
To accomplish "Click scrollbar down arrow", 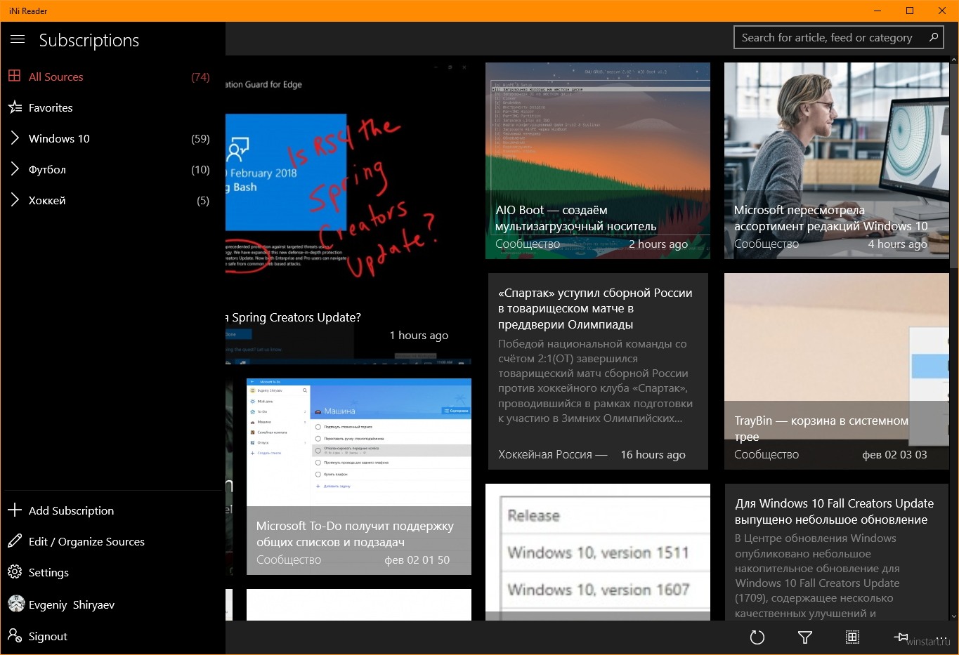I will click(x=953, y=616).
